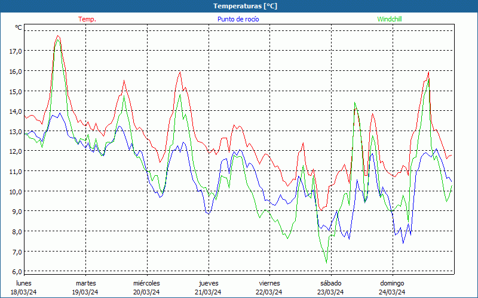478x298 pixels.
Task: Click the 15,0 y-axis value
Action: (16, 91)
